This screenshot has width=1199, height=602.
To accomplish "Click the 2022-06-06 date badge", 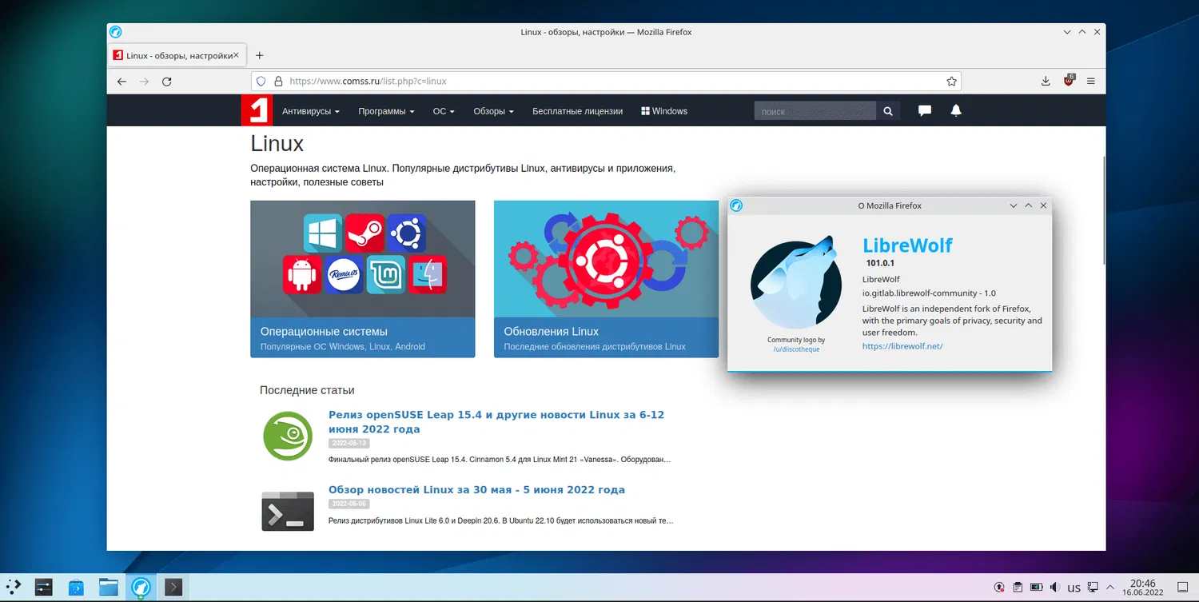I will click(349, 504).
